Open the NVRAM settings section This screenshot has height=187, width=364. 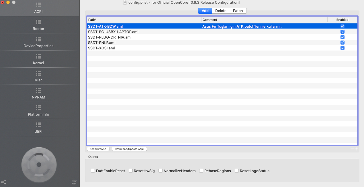pos(38,93)
